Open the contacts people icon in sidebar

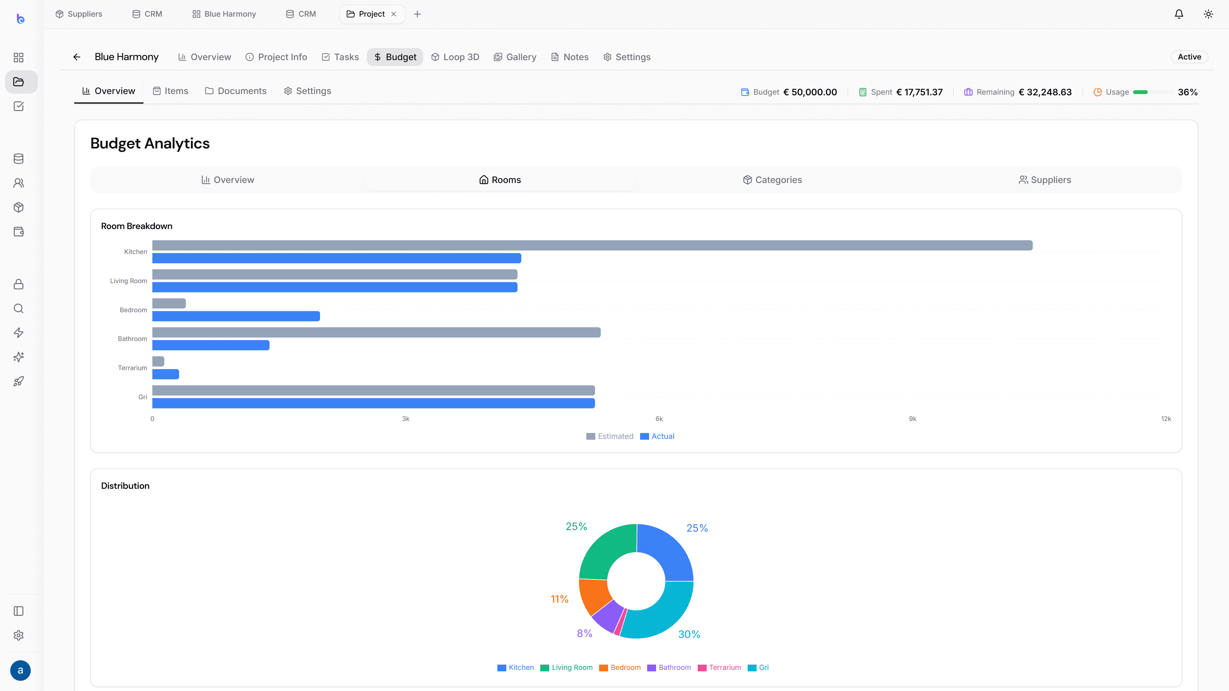click(19, 183)
